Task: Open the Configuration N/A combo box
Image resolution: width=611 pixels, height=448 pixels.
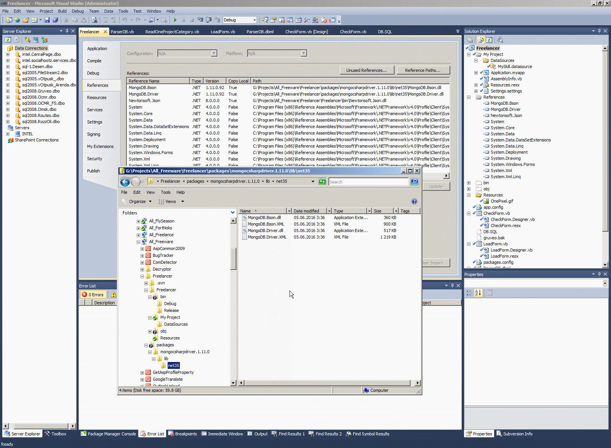Action: point(188,54)
